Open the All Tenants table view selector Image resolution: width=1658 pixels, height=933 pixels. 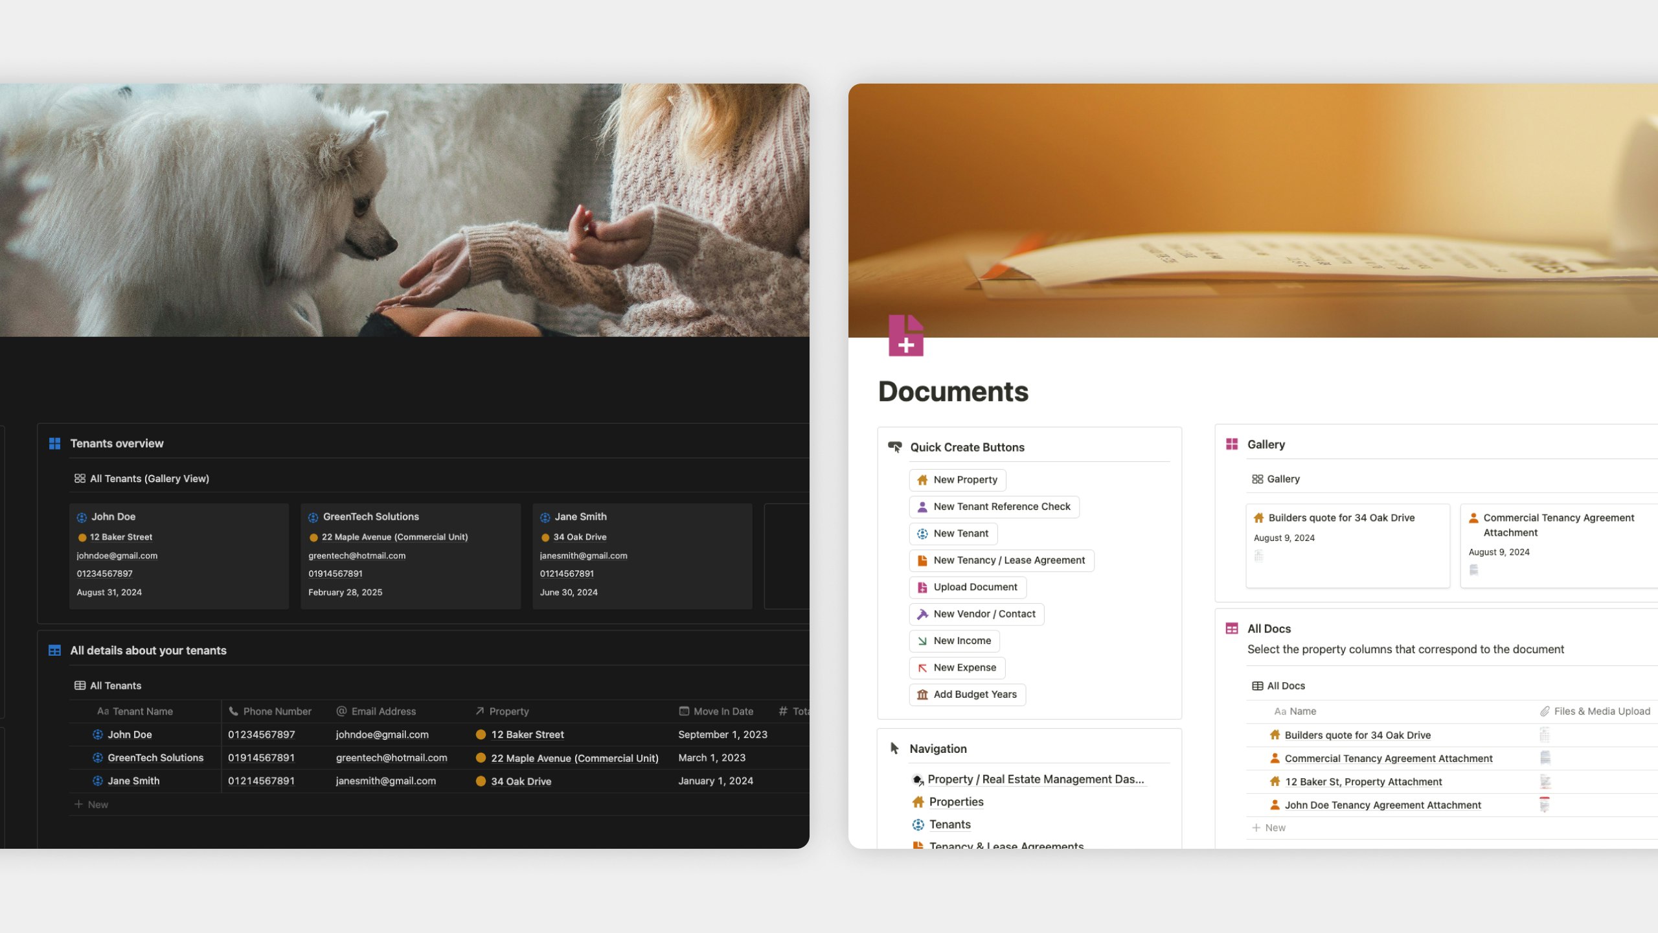click(x=108, y=685)
